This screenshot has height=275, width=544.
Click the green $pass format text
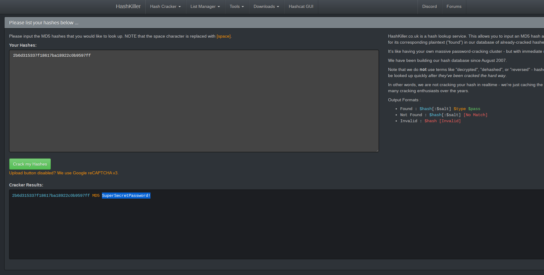coord(474,109)
